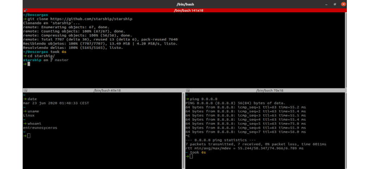Image resolution: width=370 pixels, height=169 pixels.
Task: Click grouping icon of bottom-left terminal pane
Action: click(25, 90)
